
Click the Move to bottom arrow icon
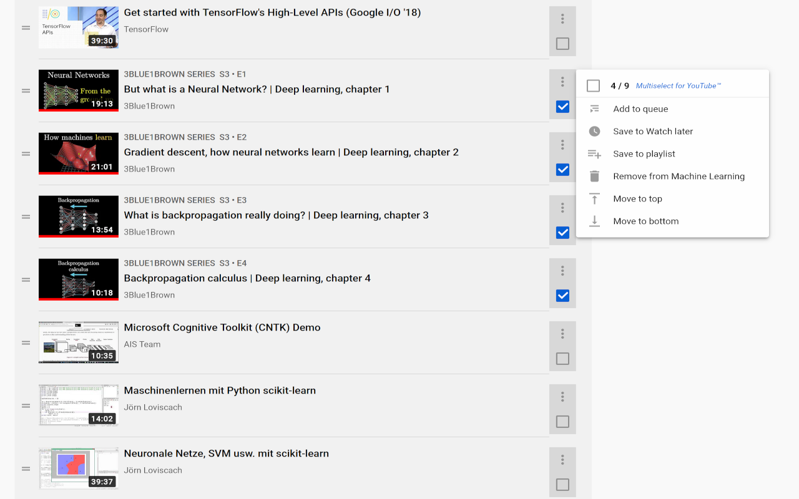[x=594, y=221]
